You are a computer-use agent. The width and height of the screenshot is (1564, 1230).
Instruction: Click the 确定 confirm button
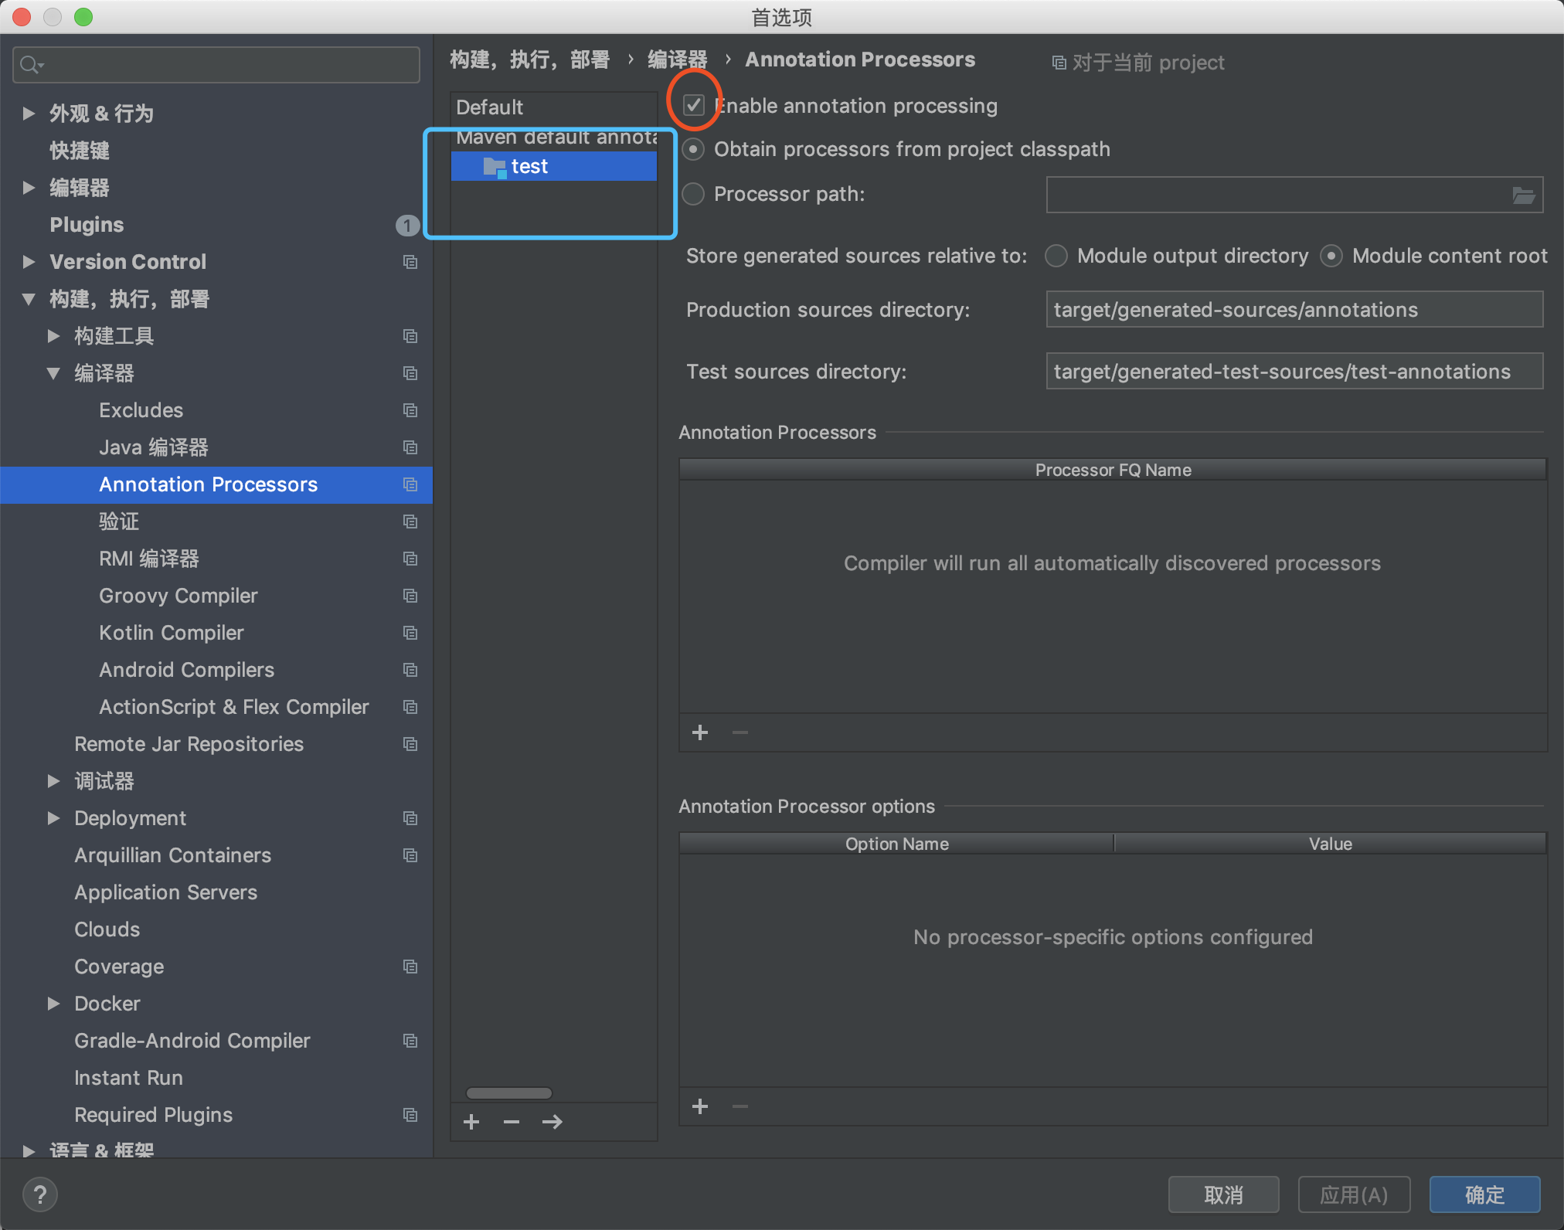click(1484, 1194)
